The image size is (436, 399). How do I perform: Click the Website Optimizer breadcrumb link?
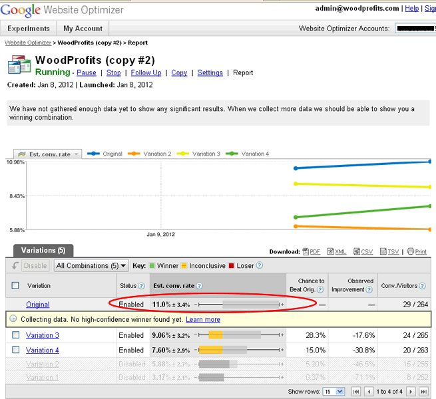tap(29, 43)
